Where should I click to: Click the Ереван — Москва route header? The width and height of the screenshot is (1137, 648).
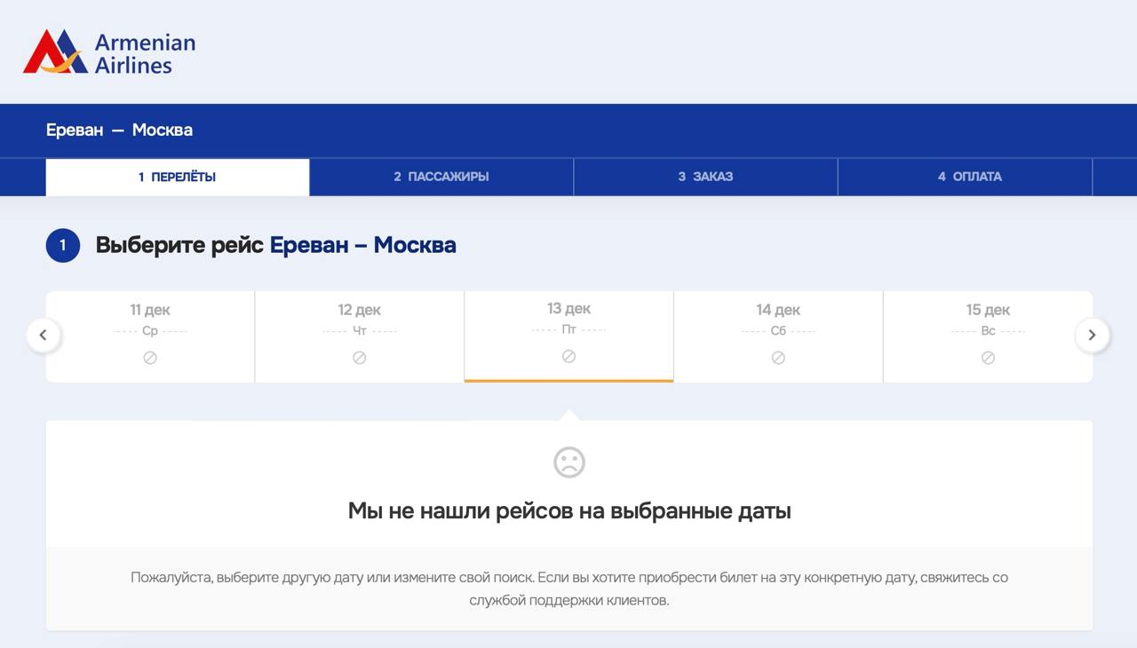click(119, 130)
